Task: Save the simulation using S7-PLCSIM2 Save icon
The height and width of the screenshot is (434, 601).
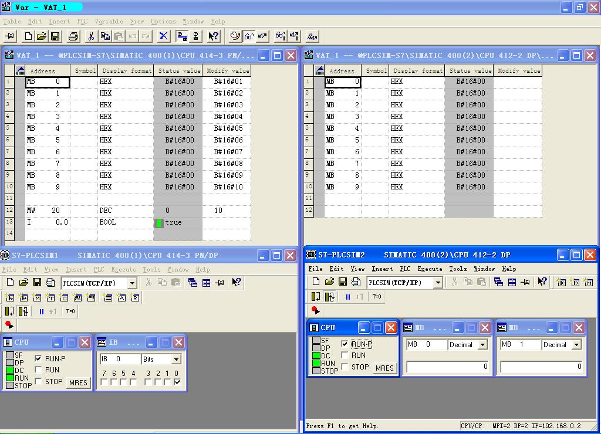Action: pyautogui.click(x=343, y=282)
